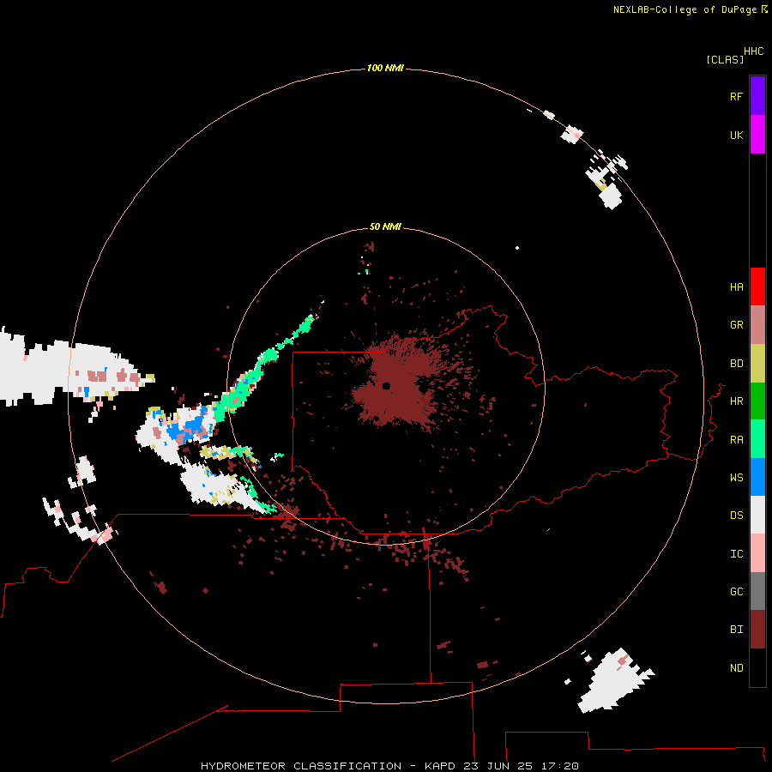The image size is (772, 772).
Task: Click the yellow BD legend swatch
Action: (x=757, y=364)
